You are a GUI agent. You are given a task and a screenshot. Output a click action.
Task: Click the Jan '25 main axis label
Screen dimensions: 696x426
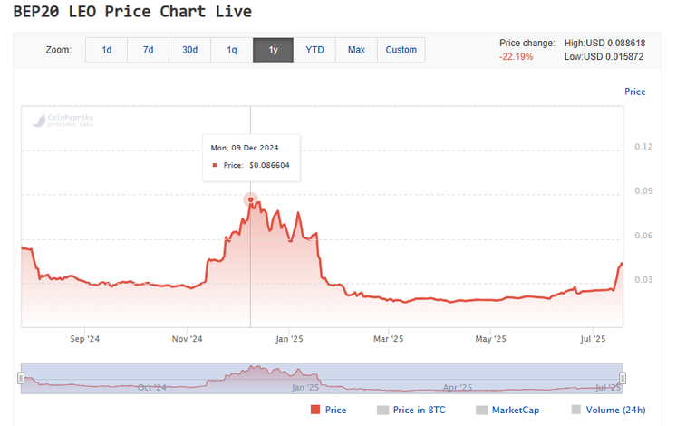(289, 339)
